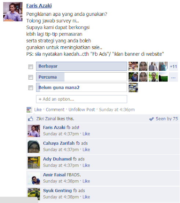Image resolution: width=180 pixels, height=203 pixels.
Task: Check the Berbayar poll option
Action: click(x=31, y=67)
